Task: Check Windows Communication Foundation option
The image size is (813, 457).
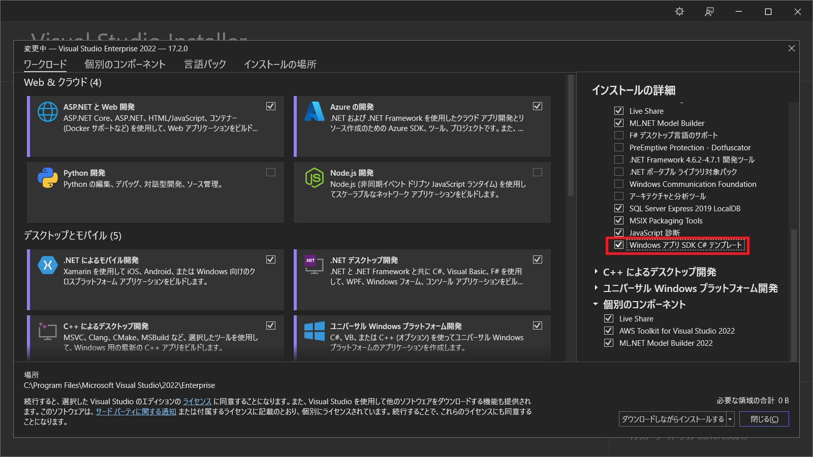Action: pos(619,184)
